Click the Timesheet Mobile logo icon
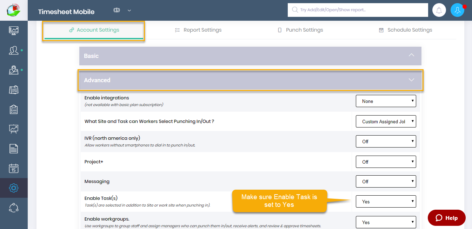Image resolution: width=472 pixels, height=229 pixels. click(x=14, y=10)
